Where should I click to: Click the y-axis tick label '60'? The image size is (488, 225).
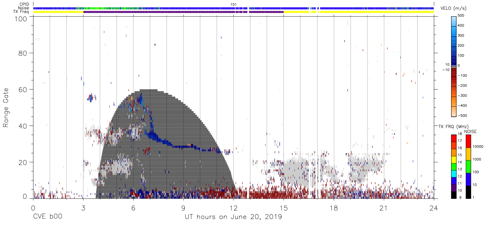click(x=23, y=89)
